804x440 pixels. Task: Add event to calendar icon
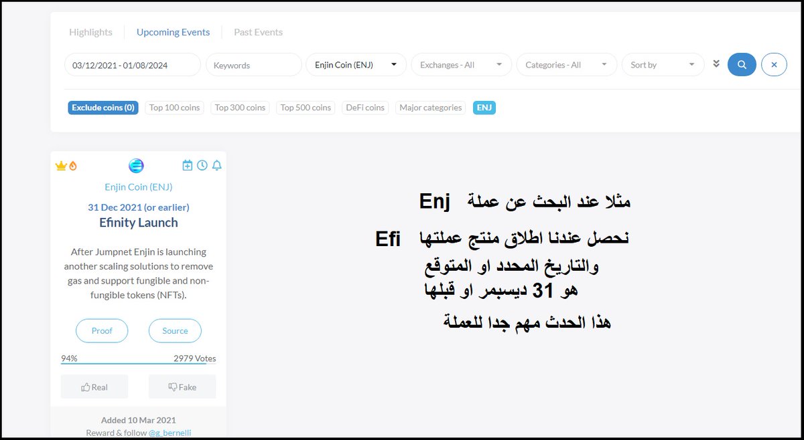(188, 165)
